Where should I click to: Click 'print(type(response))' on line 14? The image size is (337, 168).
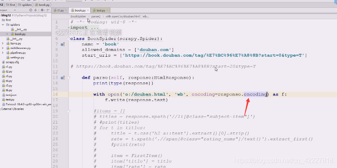pyautogui.click(x=123, y=83)
